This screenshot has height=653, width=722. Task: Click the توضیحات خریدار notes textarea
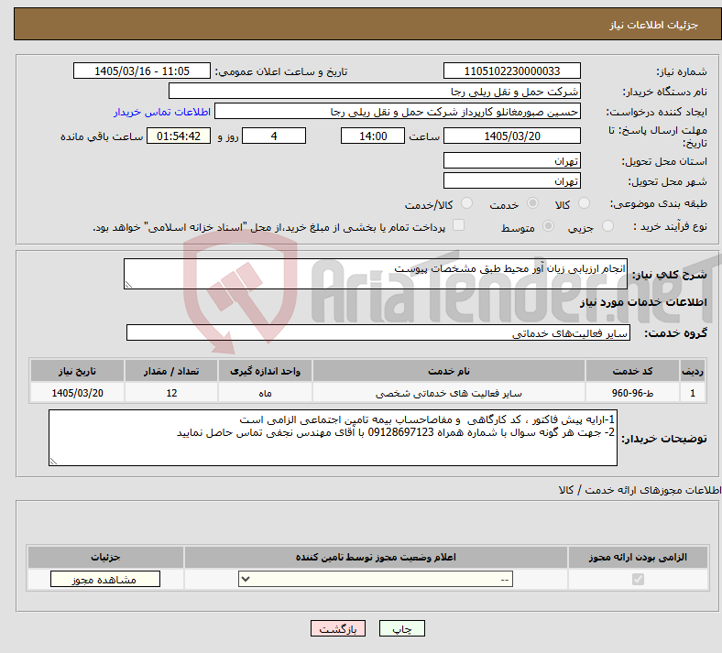[333, 438]
